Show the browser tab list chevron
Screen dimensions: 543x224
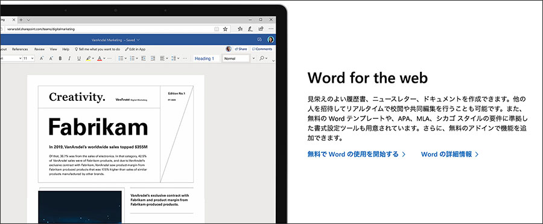[28, 20]
